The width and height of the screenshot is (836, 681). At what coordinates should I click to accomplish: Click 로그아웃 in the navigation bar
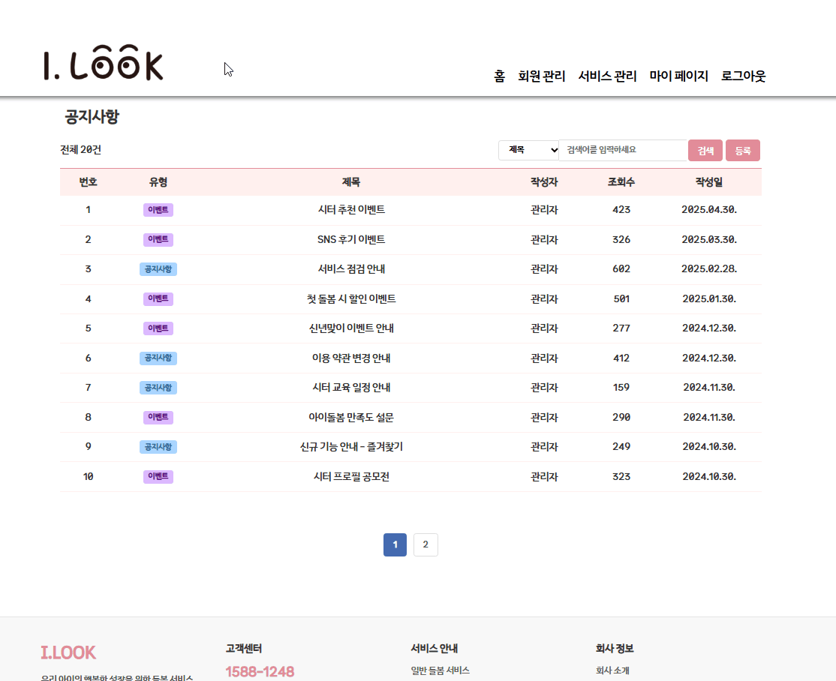pyautogui.click(x=743, y=76)
